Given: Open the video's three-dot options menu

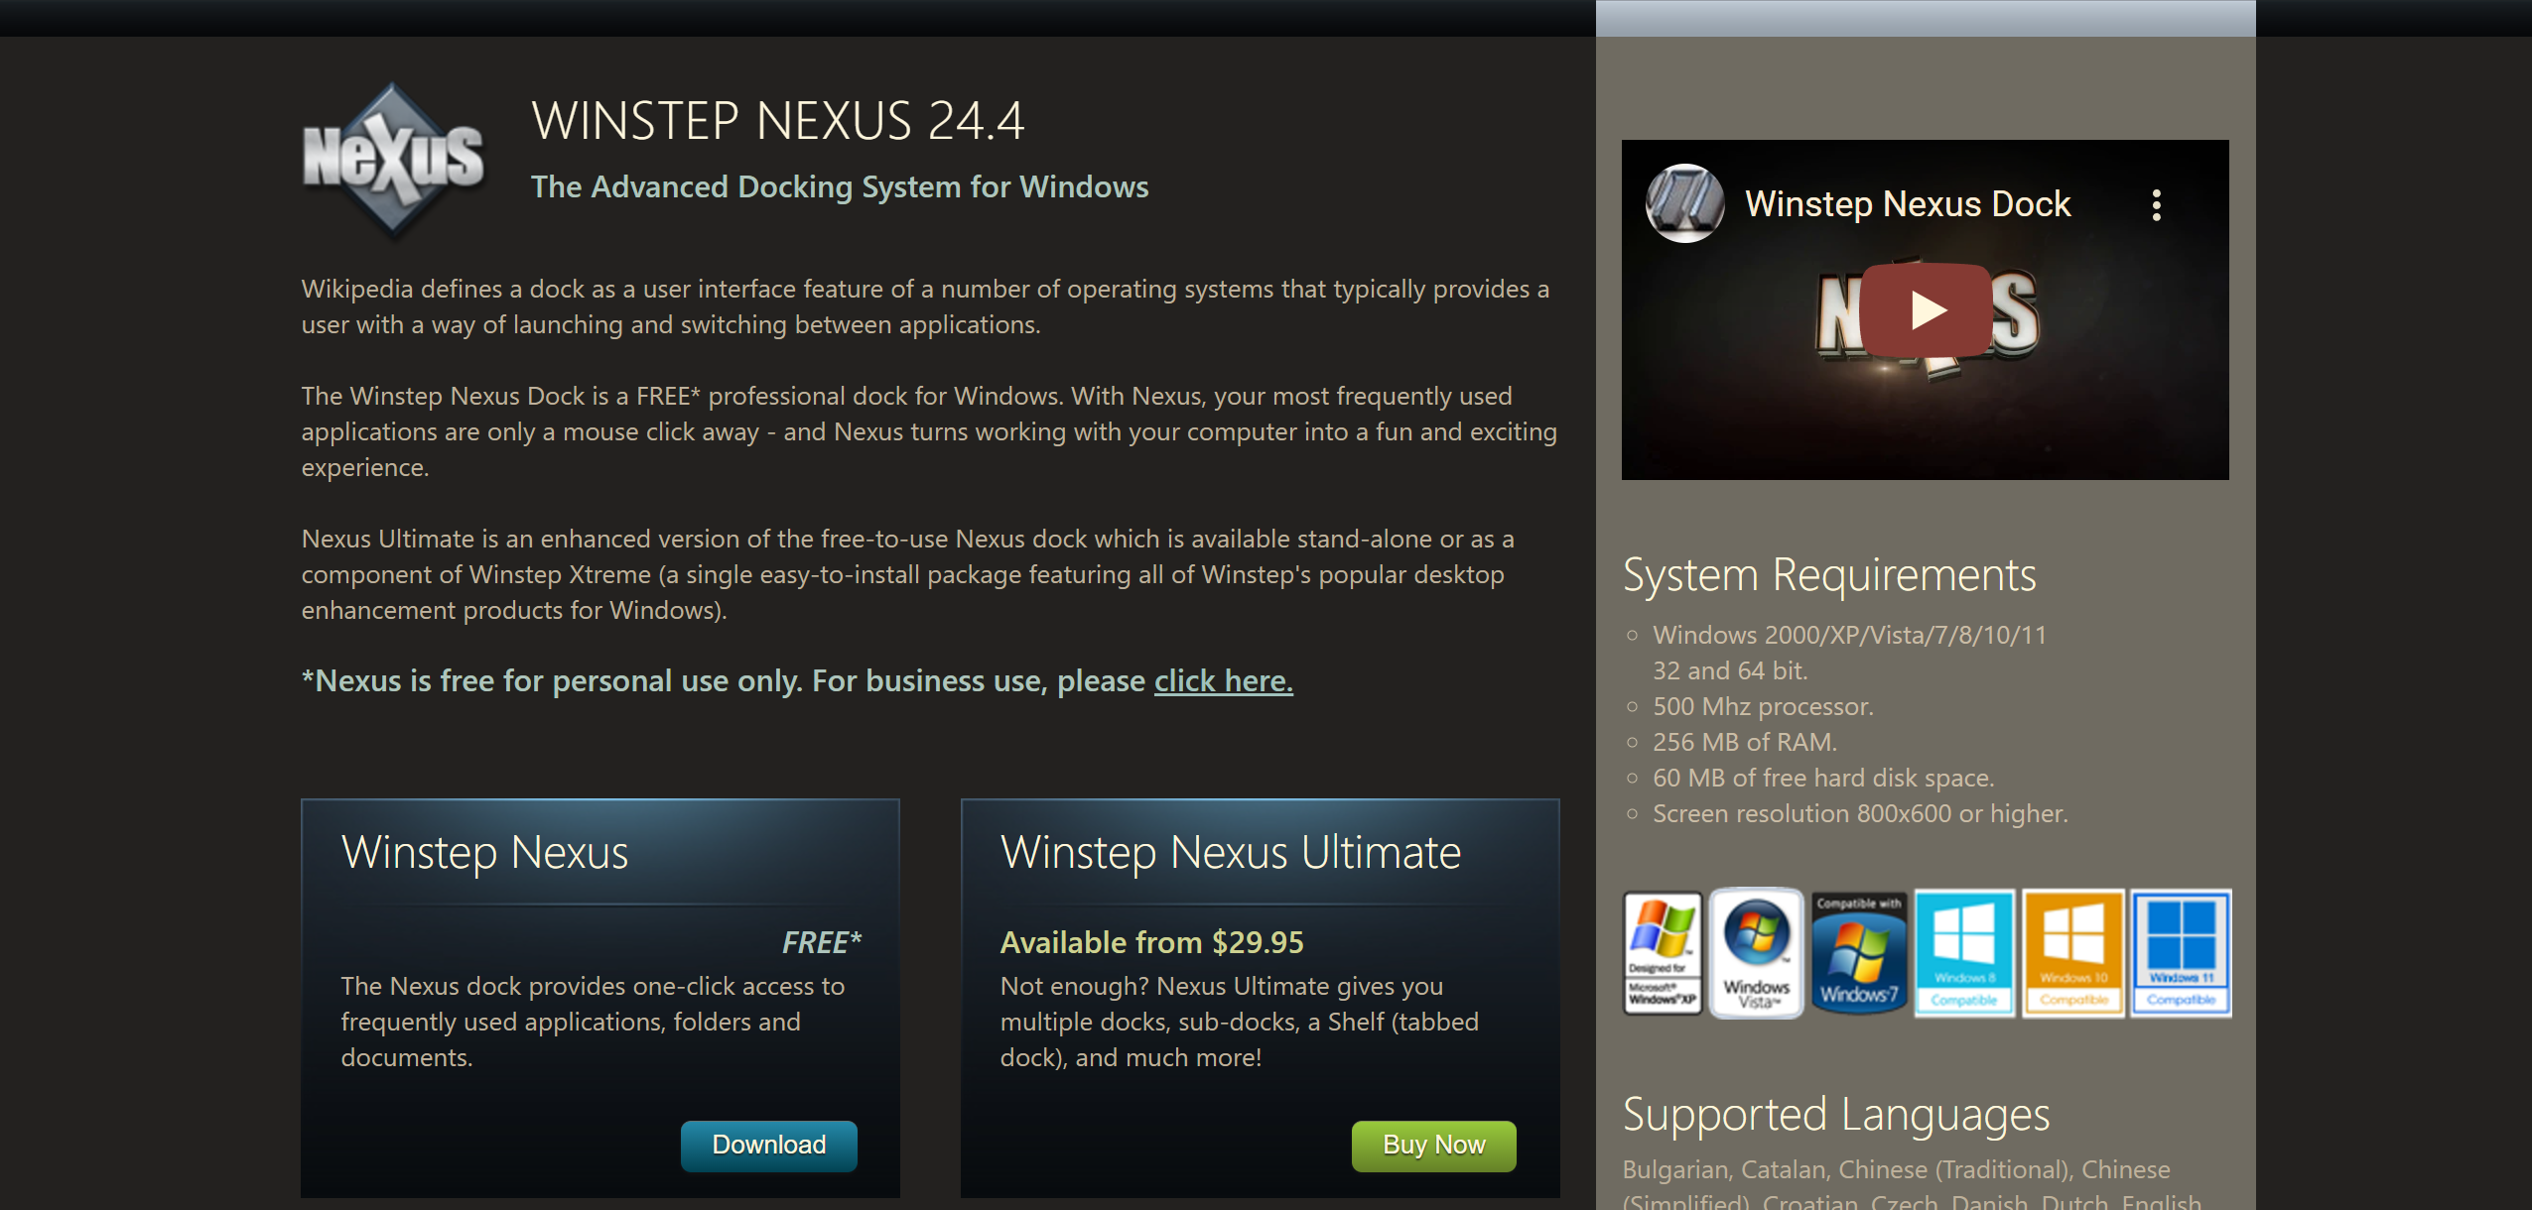Looking at the screenshot, I should coord(2156,203).
